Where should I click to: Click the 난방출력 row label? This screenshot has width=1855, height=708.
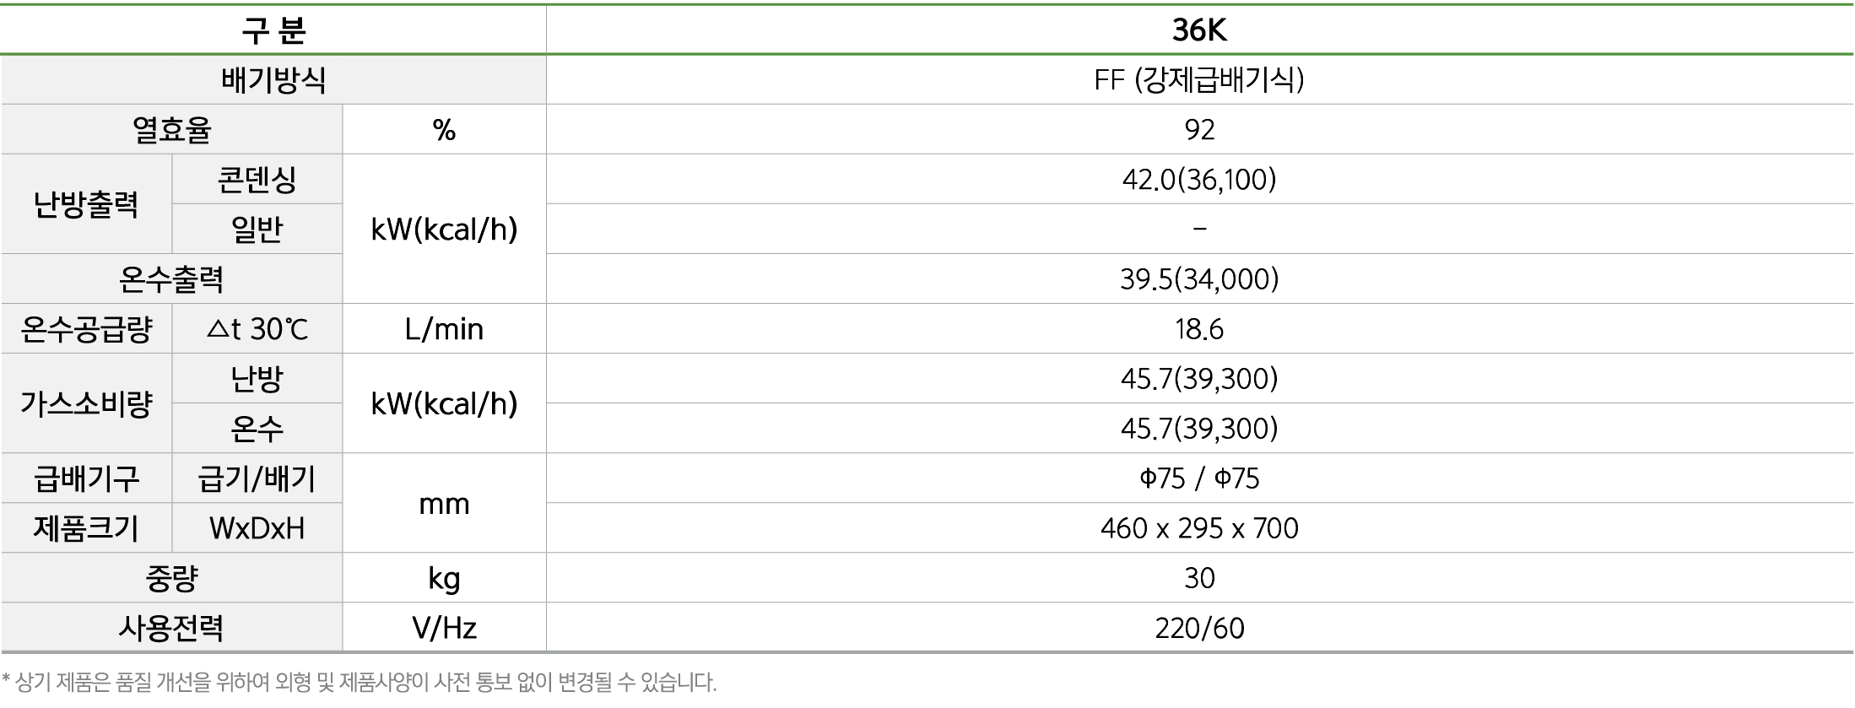pos(86,204)
